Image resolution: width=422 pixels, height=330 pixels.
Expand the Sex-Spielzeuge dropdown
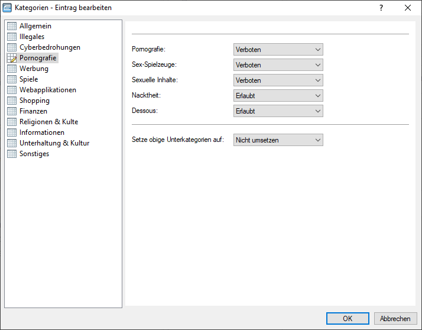pos(278,65)
